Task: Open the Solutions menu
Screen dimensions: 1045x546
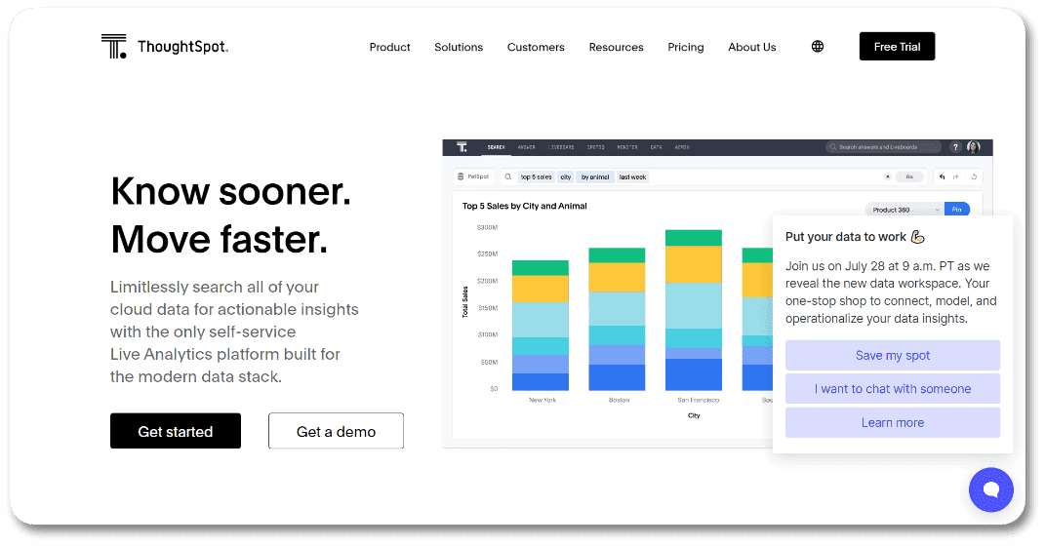Action: [x=459, y=47]
